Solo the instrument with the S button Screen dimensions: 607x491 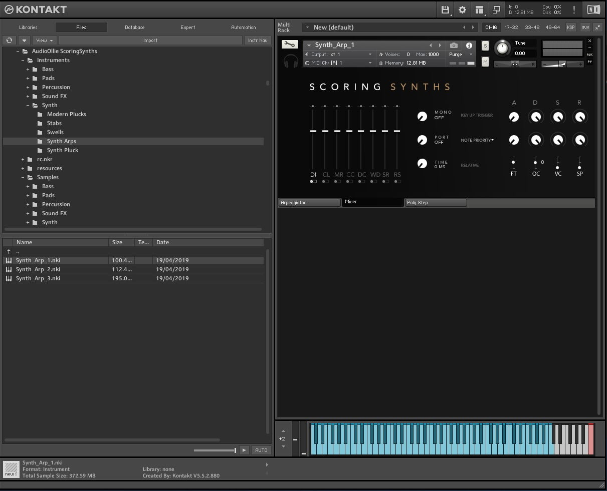[x=485, y=46]
